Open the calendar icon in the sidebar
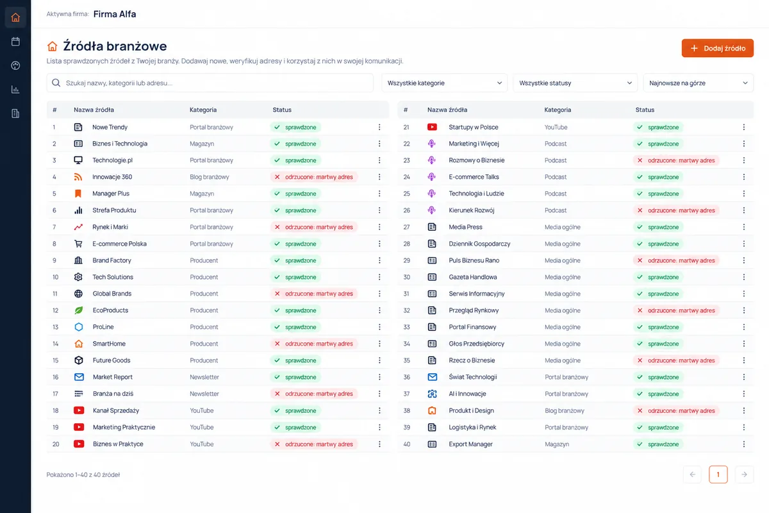The height and width of the screenshot is (513, 769). point(15,42)
